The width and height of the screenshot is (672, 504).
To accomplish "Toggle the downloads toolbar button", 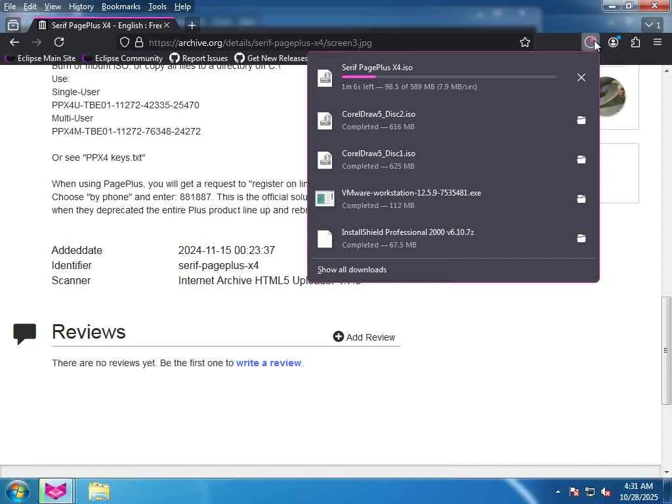I will 591,42.
